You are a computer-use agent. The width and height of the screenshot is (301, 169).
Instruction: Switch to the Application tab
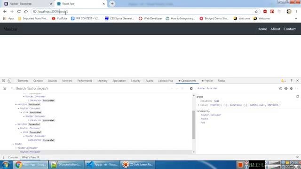click(x=119, y=81)
